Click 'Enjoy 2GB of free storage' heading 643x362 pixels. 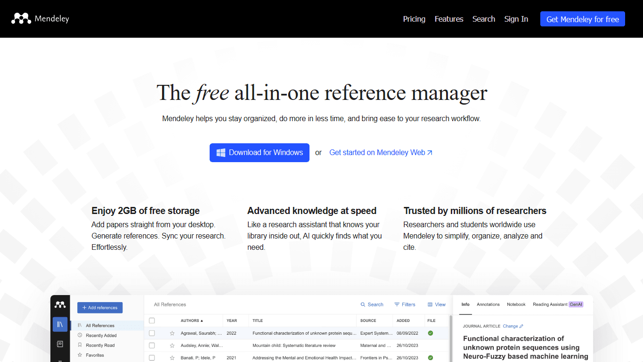coord(146,211)
